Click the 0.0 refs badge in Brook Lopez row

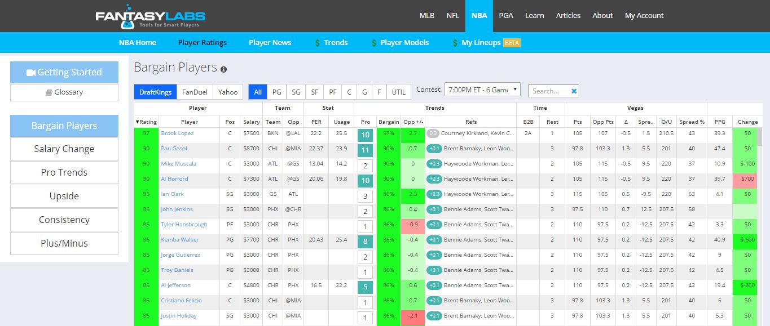[x=433, y=133]
